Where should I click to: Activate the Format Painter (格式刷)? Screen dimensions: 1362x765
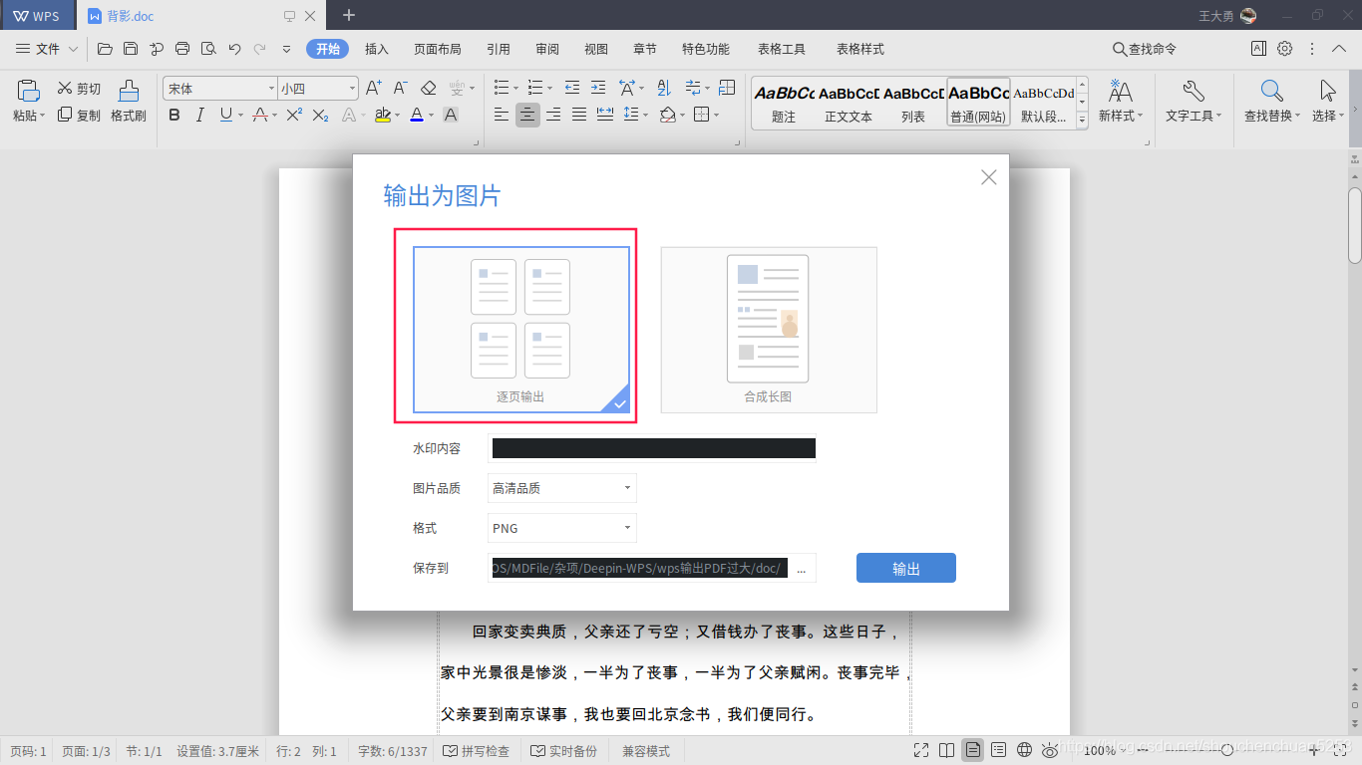point(129,102)
